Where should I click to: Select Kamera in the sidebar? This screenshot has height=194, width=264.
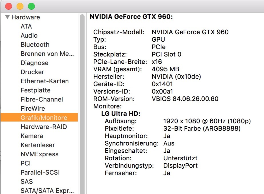tap(32, 136)
